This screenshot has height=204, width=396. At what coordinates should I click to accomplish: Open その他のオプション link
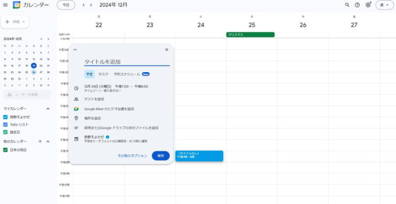pos(133,156)
